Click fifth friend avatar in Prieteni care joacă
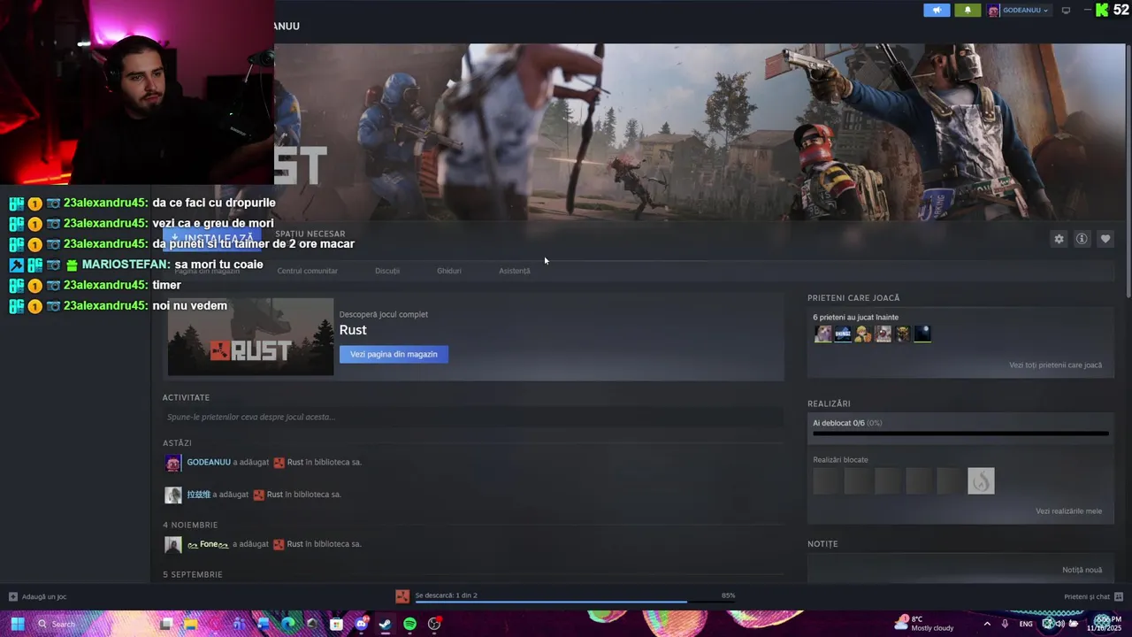The height and width of the screenshot is (637, 1132). click(903, 334)
